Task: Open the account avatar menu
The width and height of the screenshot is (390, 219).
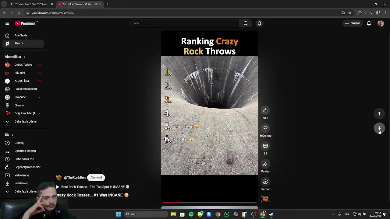Action: [381, 23]
